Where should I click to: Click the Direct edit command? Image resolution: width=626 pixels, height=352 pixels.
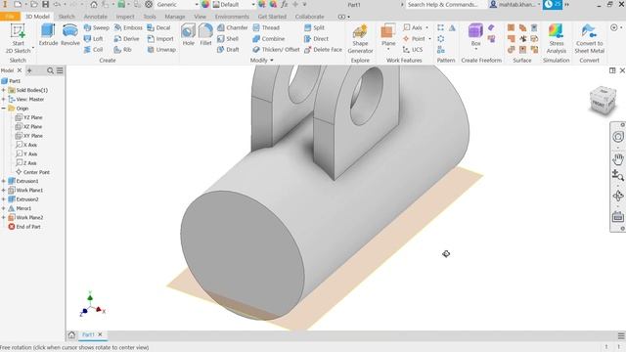coord(316,39)
